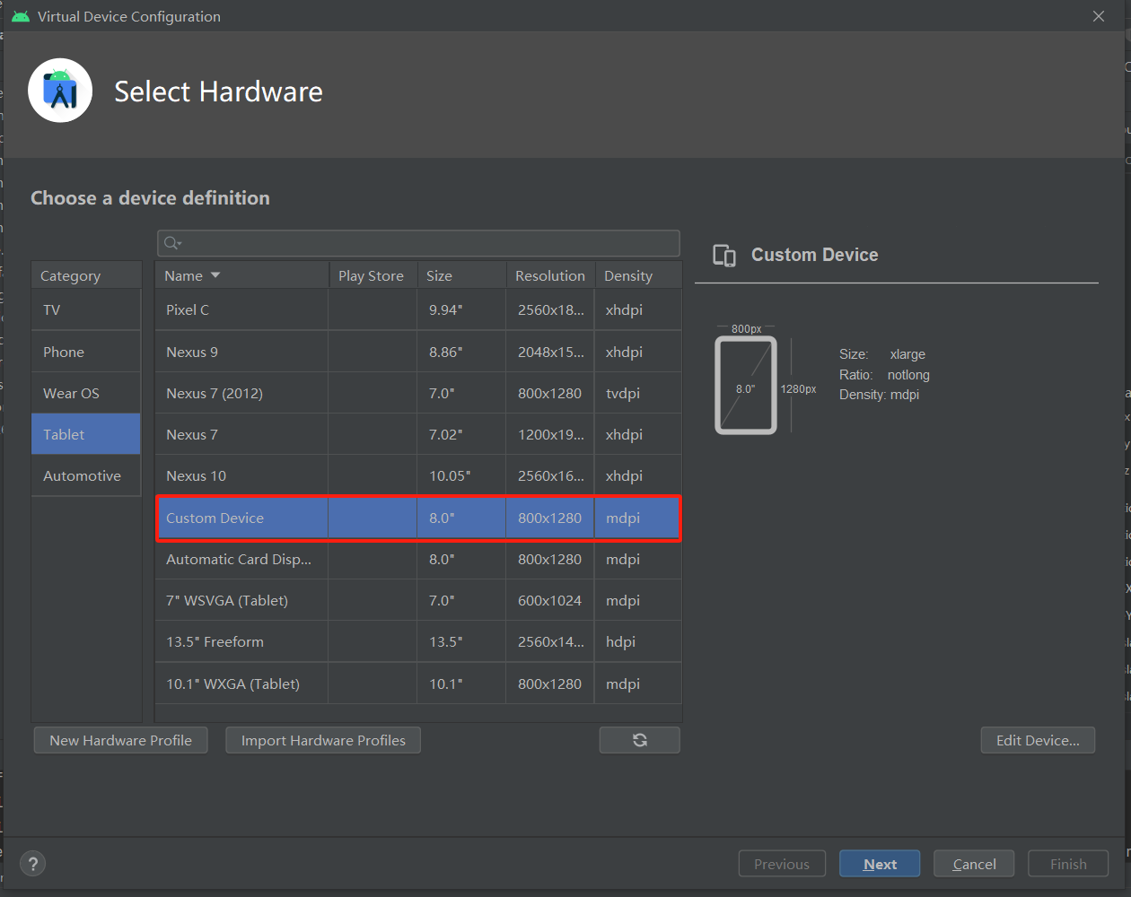Image resolution: width=1131 pixels, height=897 pixels.
Task: Select the Wear OS category
Action: click(x=86, y=393)
